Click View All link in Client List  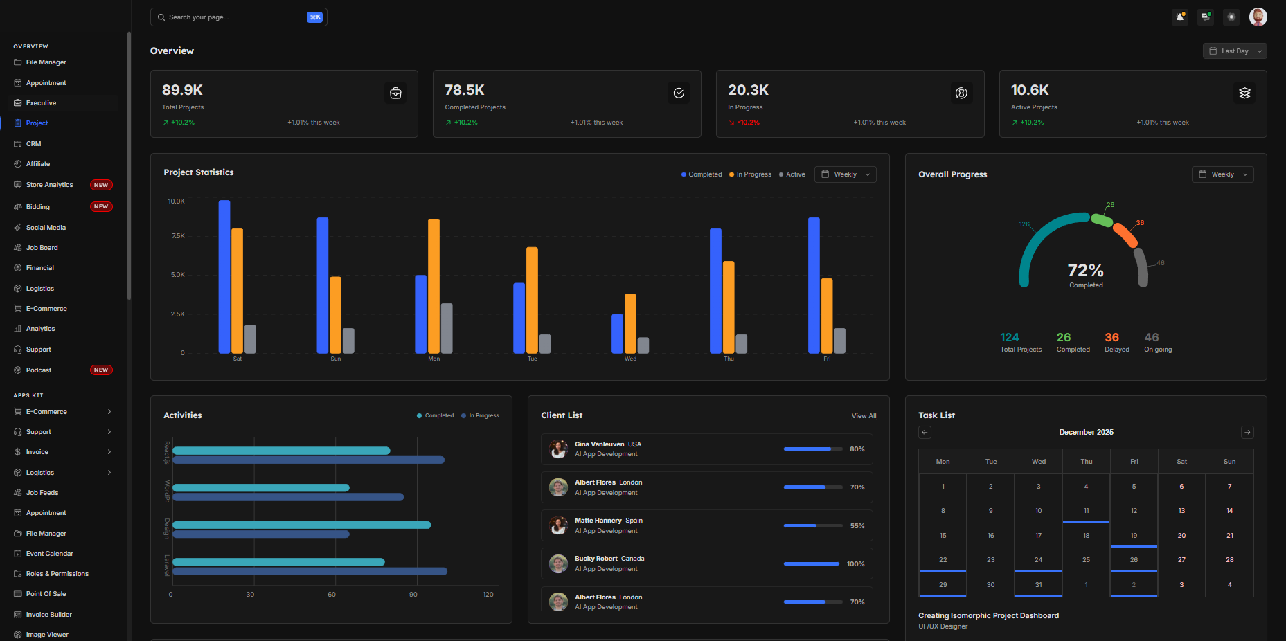[864, 416]
